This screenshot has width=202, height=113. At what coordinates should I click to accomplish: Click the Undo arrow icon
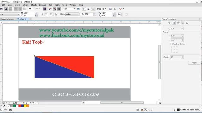(x=30, y=9)
